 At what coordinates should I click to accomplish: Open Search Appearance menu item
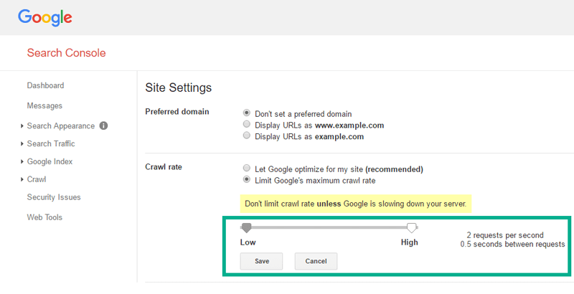61,125
